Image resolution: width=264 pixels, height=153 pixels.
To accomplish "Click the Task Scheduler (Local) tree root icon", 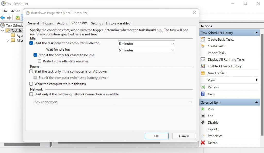I will click(x=3, y=25).
